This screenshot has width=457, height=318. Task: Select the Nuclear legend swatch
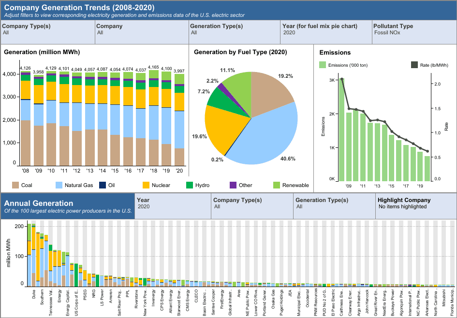click(146, 185)
